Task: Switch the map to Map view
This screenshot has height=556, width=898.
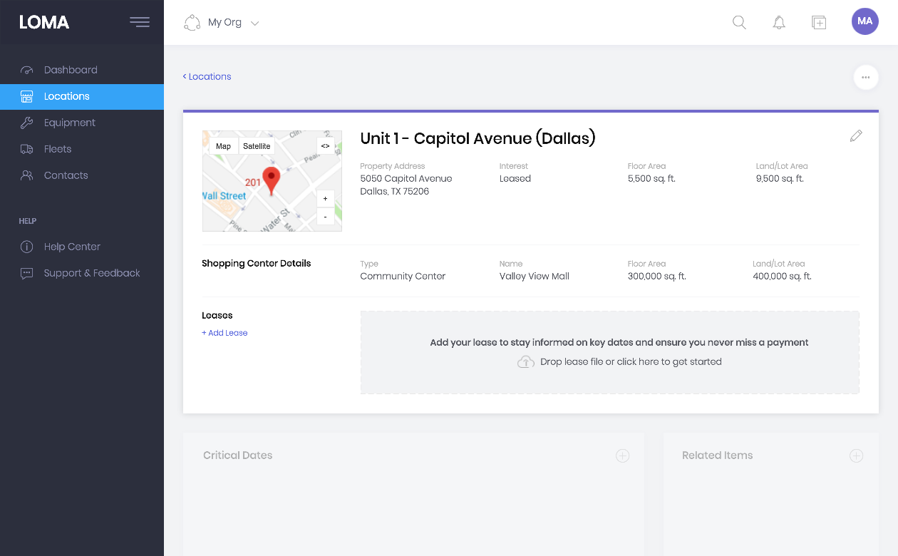Action: [x=223, y=146]
